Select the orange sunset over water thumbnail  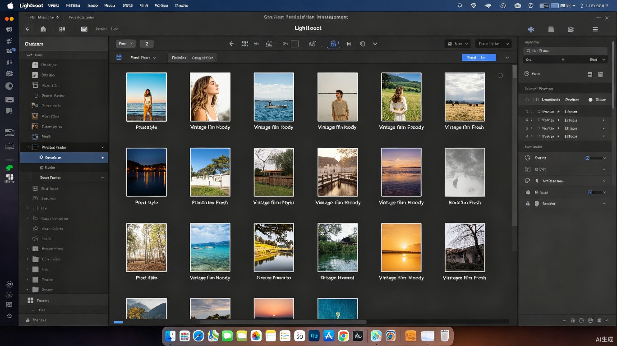click(x=401, y=247)
